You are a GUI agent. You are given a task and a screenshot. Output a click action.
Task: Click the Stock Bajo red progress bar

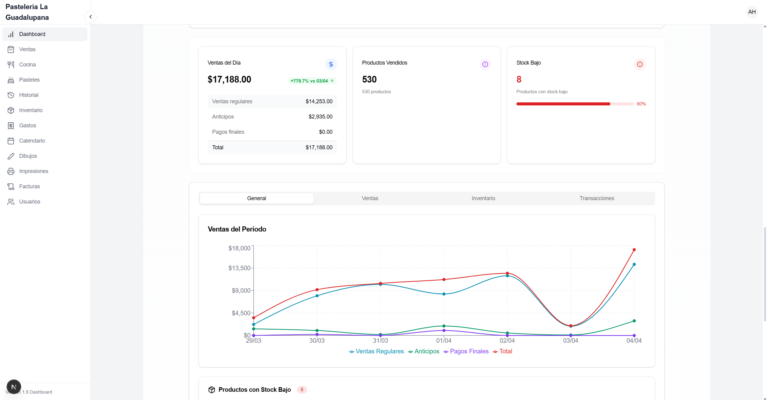tap(563, 104)
